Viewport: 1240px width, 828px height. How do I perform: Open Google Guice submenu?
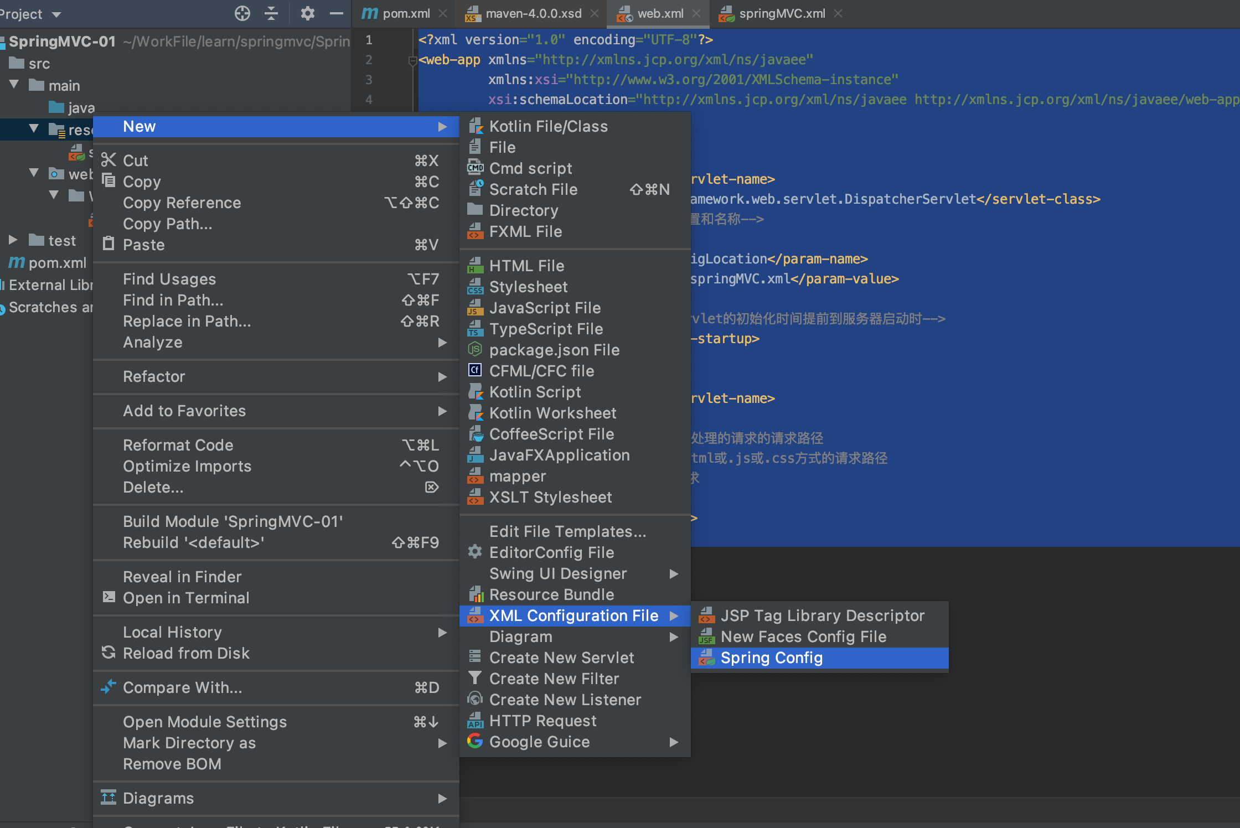539,742
